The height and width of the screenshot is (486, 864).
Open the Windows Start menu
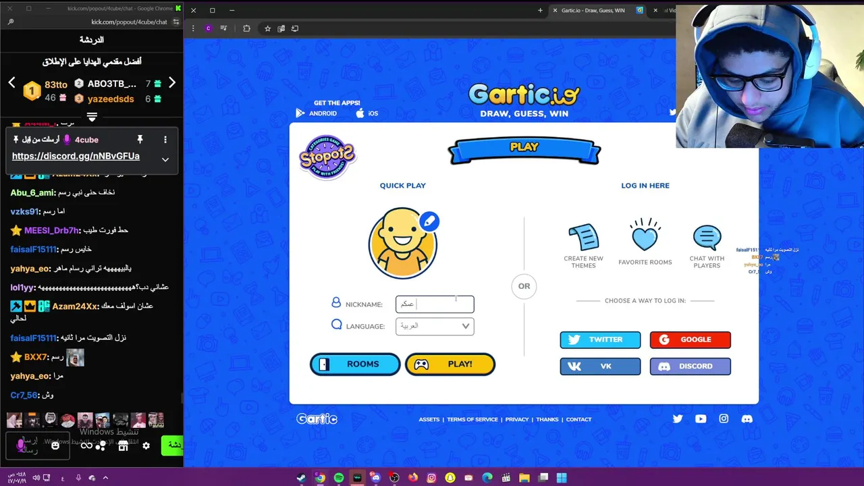pos(561,478)
